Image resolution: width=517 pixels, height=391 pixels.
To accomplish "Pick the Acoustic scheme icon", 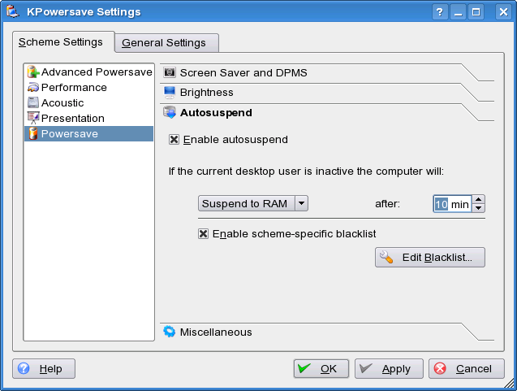I will pyautogui.click(x=33, y=102).
